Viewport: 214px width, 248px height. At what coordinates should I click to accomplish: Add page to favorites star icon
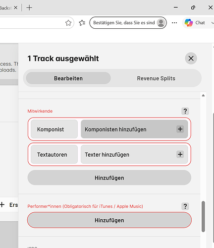click(x=68, y=23)
